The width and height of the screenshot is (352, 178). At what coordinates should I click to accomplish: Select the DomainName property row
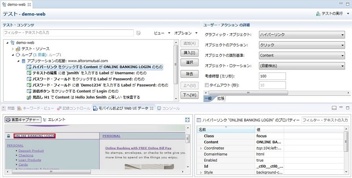(270, 154)
